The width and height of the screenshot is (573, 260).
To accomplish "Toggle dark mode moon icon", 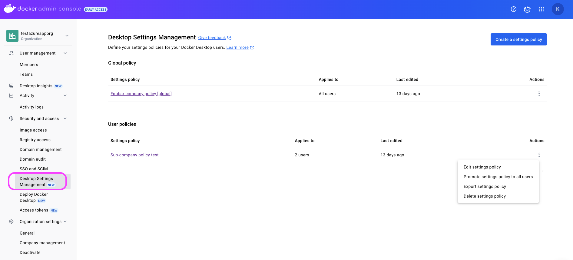I will click(x=527, y=9).
